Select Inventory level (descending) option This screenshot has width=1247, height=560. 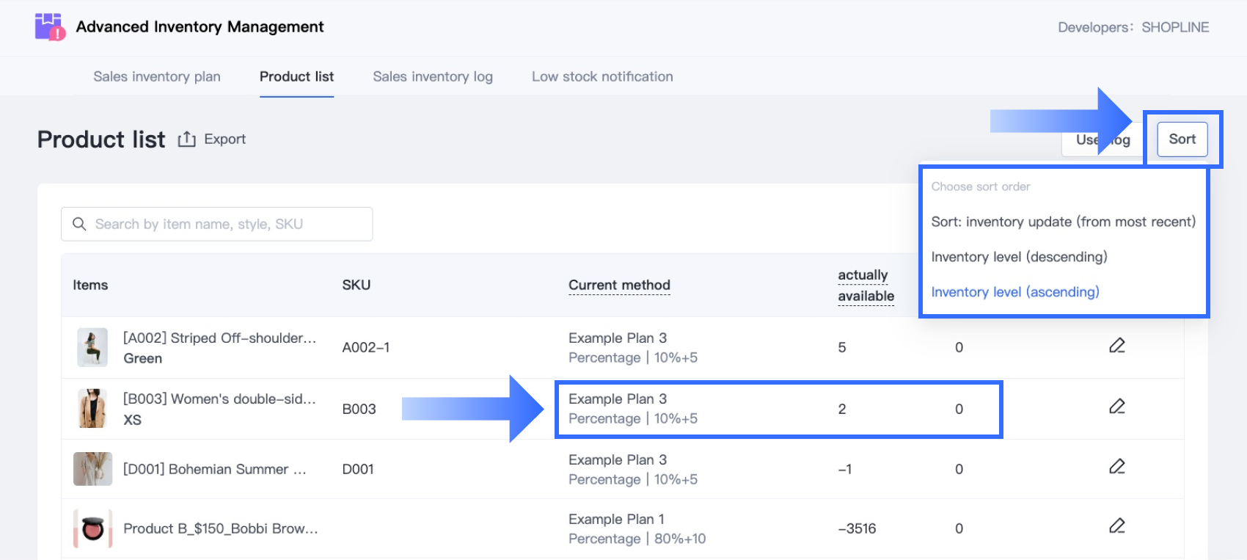click(1019, 257)
